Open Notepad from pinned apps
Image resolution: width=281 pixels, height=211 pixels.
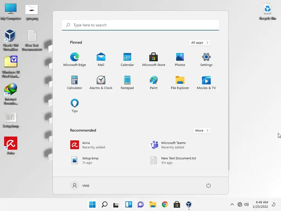[127, 83]
